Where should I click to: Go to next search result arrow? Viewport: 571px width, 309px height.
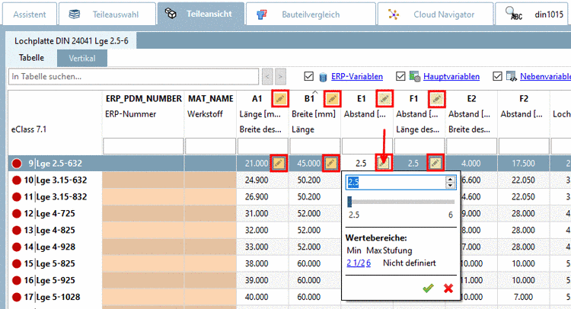pos(280,76)
